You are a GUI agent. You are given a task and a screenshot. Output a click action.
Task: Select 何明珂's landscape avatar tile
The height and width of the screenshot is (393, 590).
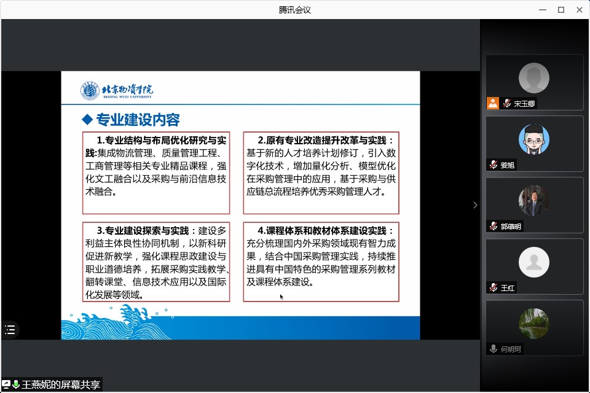533,324
